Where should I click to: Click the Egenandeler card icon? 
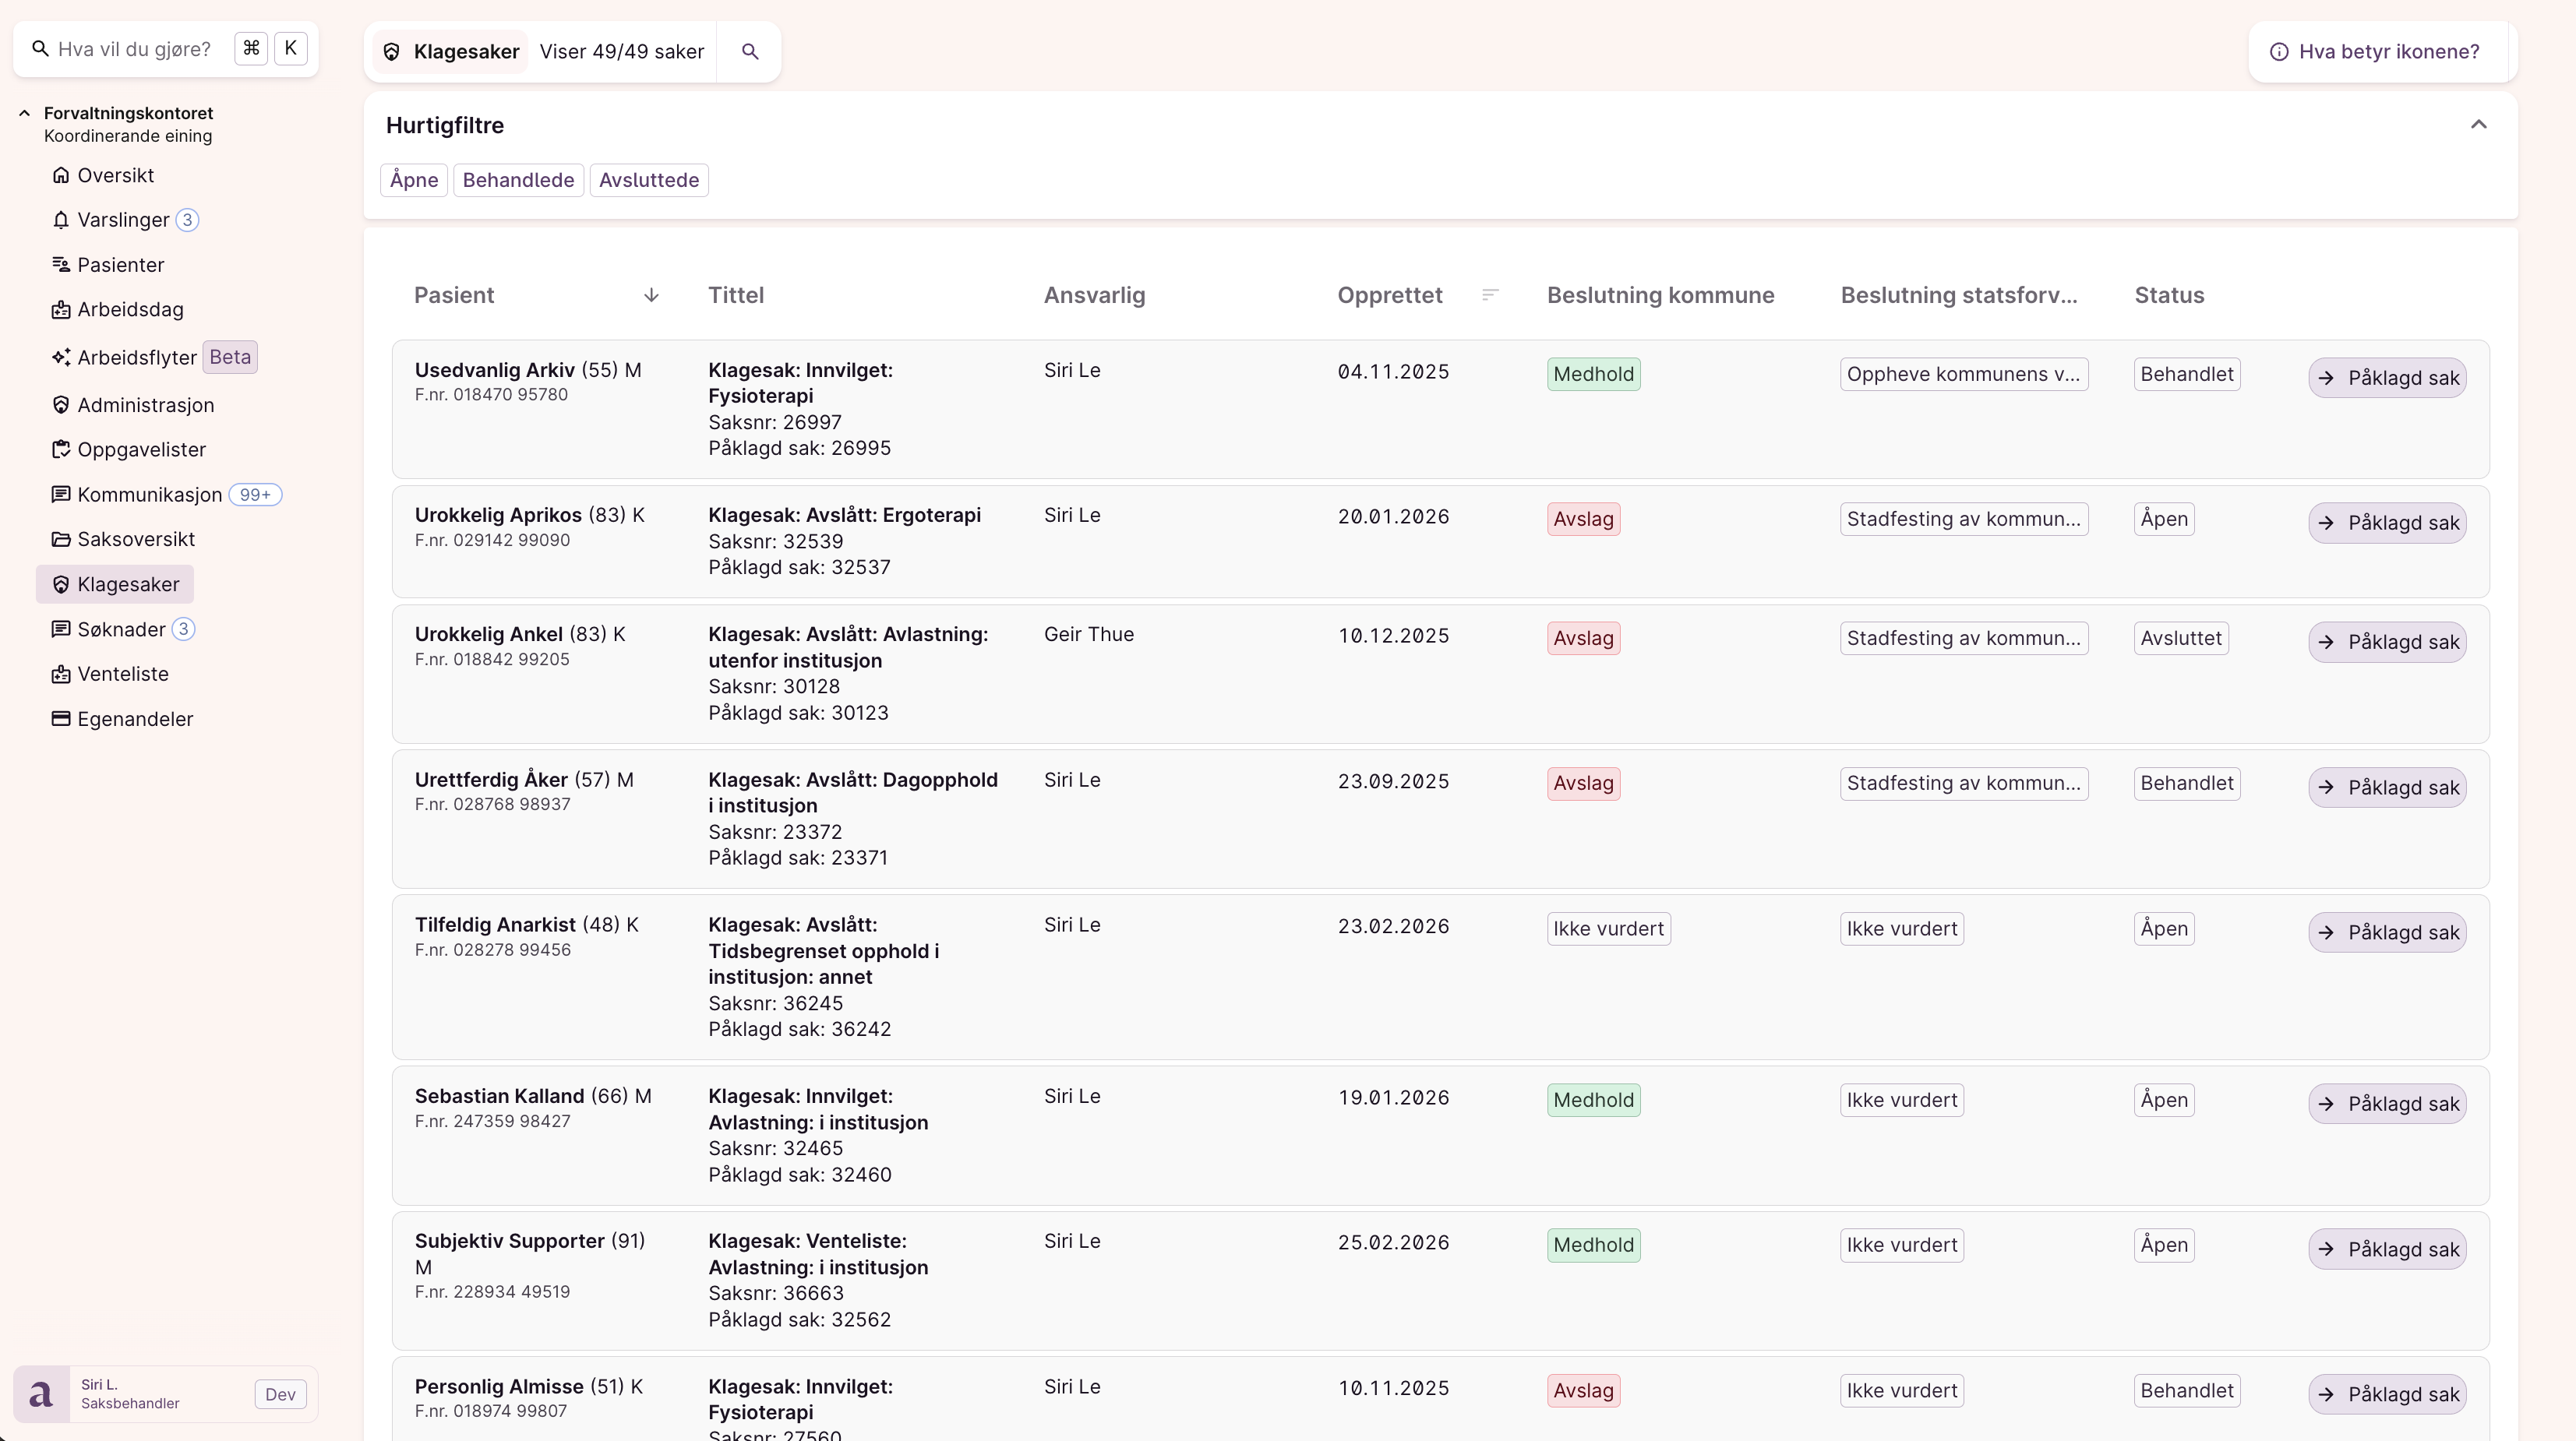click(x=61, y=720)
